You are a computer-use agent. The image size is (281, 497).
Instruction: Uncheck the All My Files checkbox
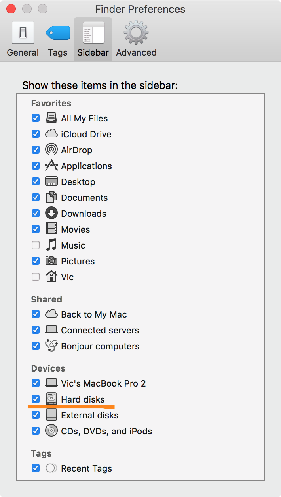pyautogui.click(x=36, y=118)
